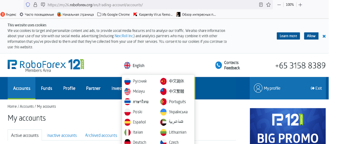
Task: Switch to the Active accounts tab
Action: (25, 135)
